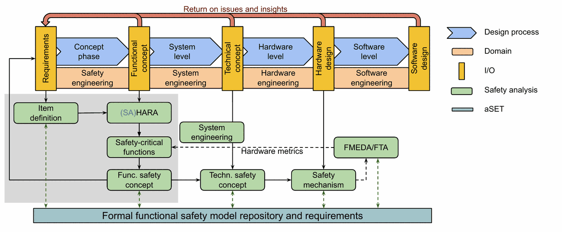
Task: Click the Hardware metrics label
Action: pyautogui.click(x=272, y=151)
